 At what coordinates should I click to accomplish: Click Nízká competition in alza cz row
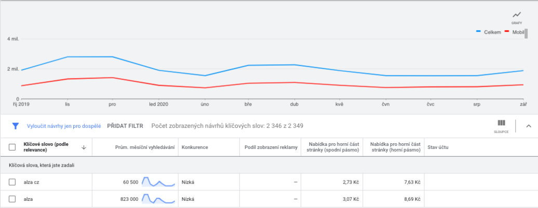pyautogui.click(x=188, y=182)
